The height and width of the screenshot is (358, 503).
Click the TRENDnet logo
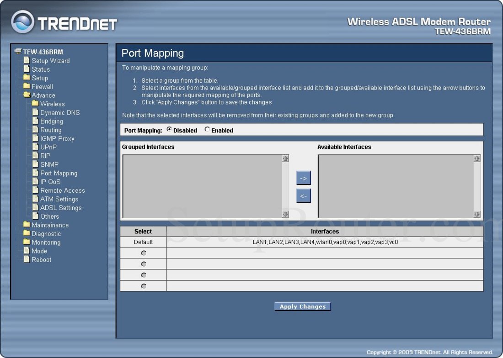point(64,22)
